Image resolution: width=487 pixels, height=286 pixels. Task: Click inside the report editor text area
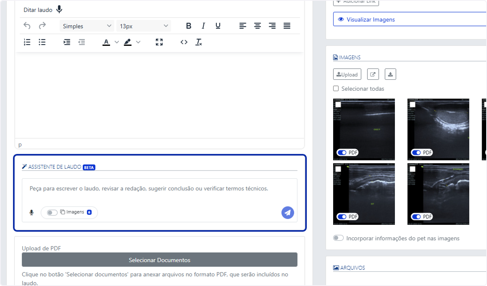point(159,95)
